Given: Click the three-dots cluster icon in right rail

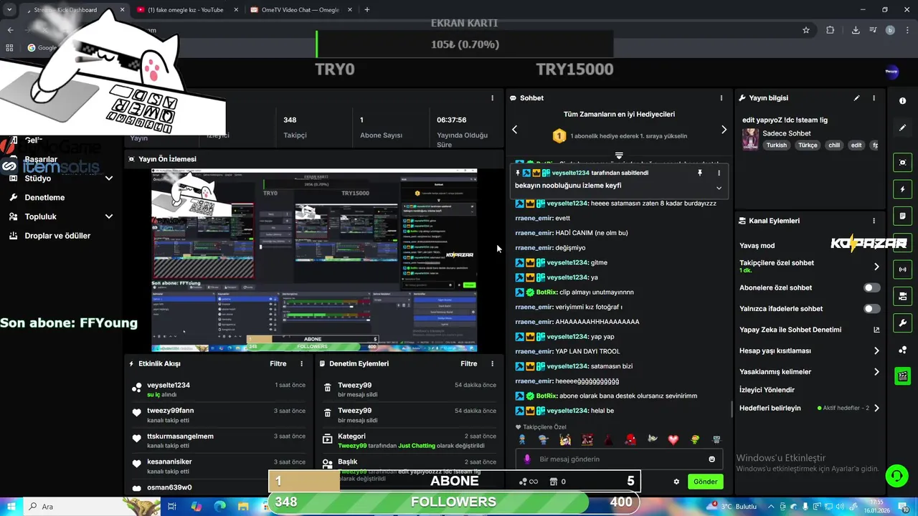Looking at the screenshot, I should (902, 350).
